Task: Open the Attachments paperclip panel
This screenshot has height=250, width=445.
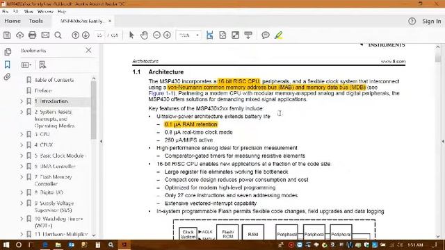Action: [x=8, y=77]
